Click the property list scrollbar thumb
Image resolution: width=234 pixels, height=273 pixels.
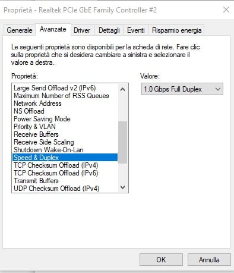(122, 142)
